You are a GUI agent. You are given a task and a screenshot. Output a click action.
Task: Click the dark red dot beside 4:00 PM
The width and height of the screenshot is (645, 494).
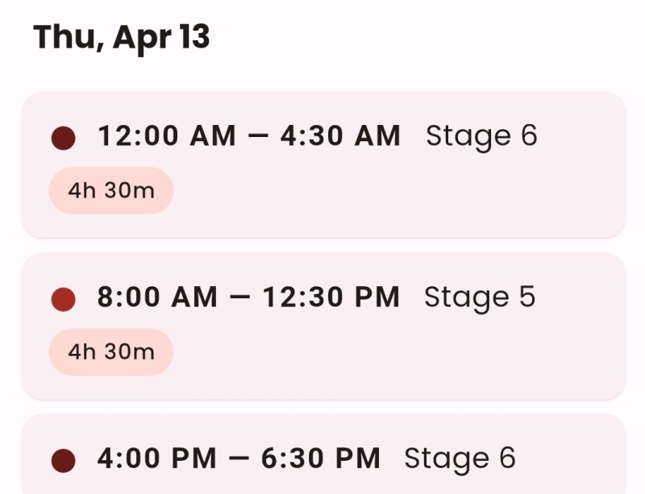(63, 460)
